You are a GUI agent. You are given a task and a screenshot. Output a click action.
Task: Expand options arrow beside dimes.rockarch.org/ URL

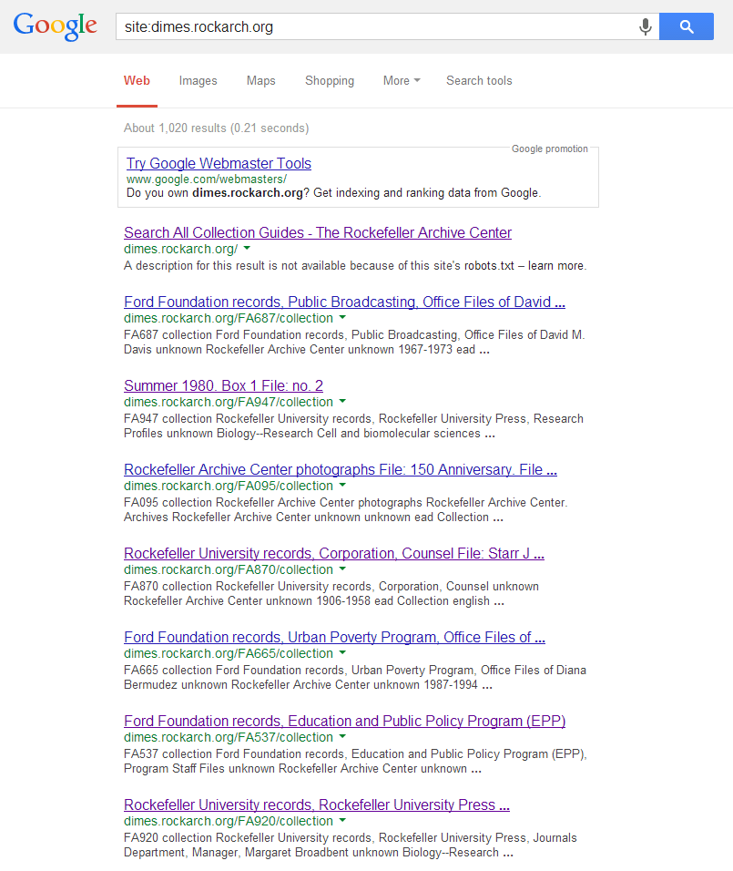[247, 249]
